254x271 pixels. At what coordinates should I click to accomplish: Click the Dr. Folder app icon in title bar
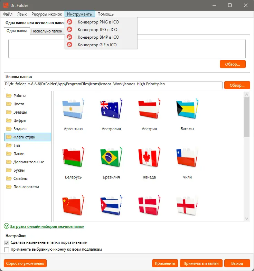[x=6, y=5]
